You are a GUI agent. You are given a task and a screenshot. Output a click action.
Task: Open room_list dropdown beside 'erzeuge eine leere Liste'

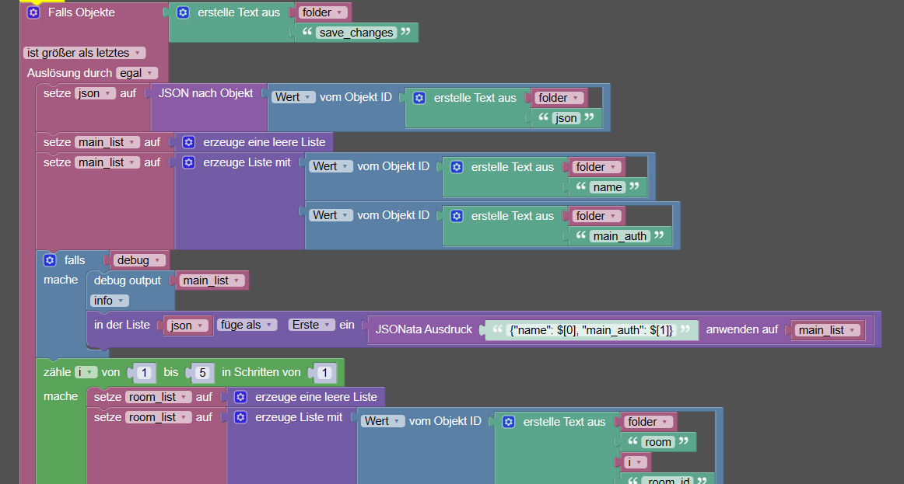point(159,397)
